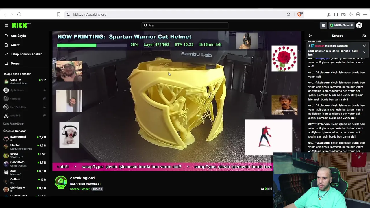
Task: Open the Brave Shields lion icon
Action: point(299,14)
